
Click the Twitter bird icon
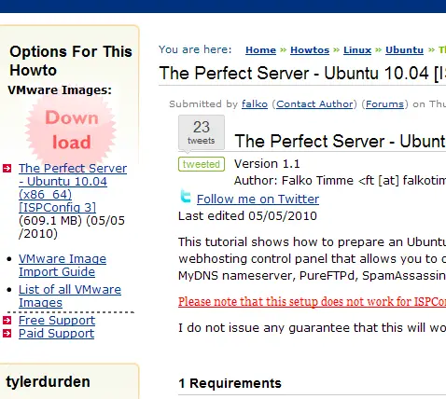click(x=186, y=197)
